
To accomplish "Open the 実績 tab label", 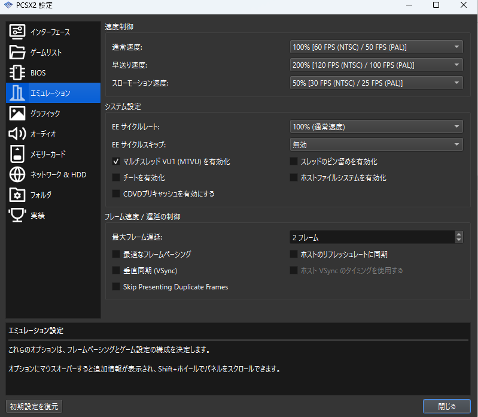I will pyautogui.click(x=38, y=216).
